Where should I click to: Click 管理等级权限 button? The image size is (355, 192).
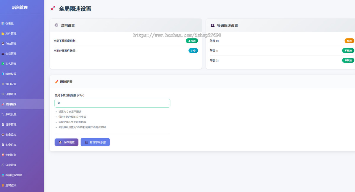pyautogui.click(x=95, y=142)
